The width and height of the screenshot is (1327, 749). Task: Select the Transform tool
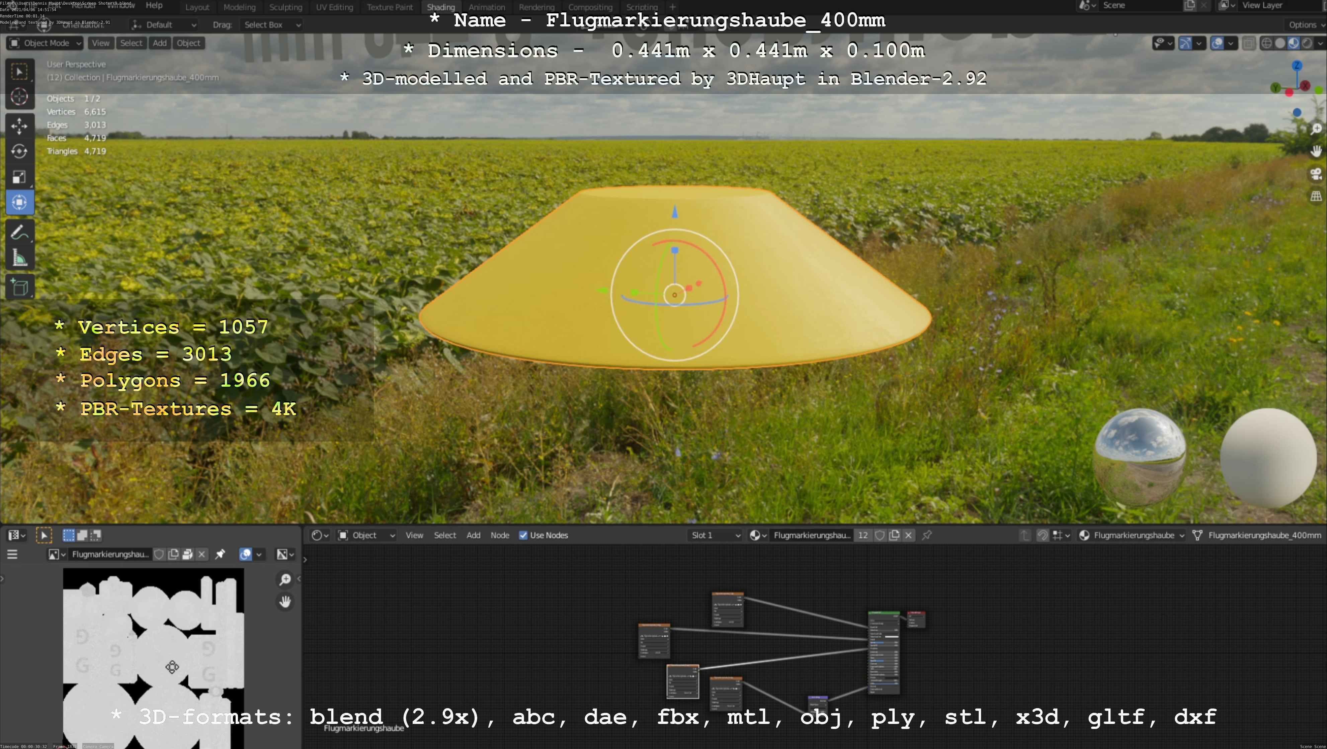pyautogui.click(x=19, y=202)
